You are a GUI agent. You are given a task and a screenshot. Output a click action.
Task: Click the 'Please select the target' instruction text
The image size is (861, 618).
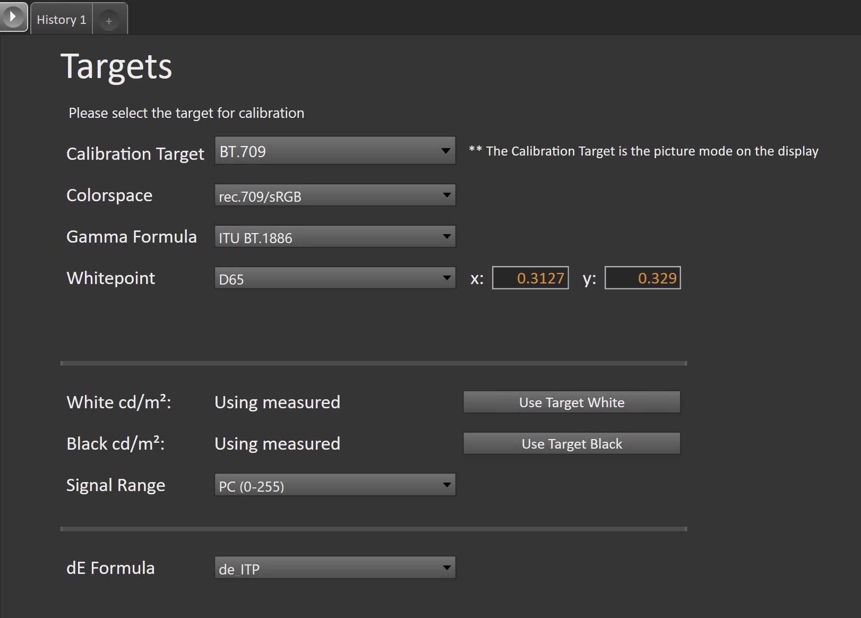(x=186, y=113)
